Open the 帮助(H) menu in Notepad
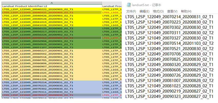This screenshot has height=103, width=218. point(186,11)
